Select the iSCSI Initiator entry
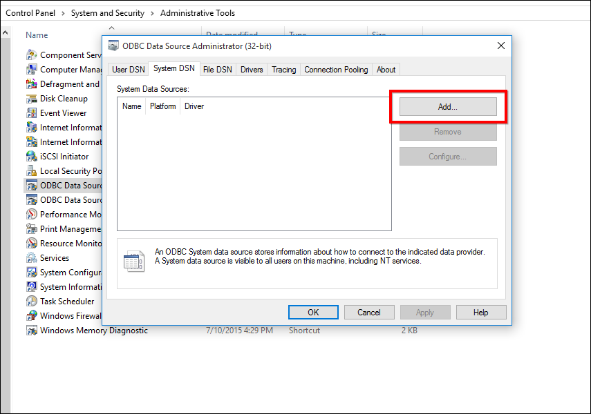The width and height of the screenshot is (591, 414). pos(64,157)
